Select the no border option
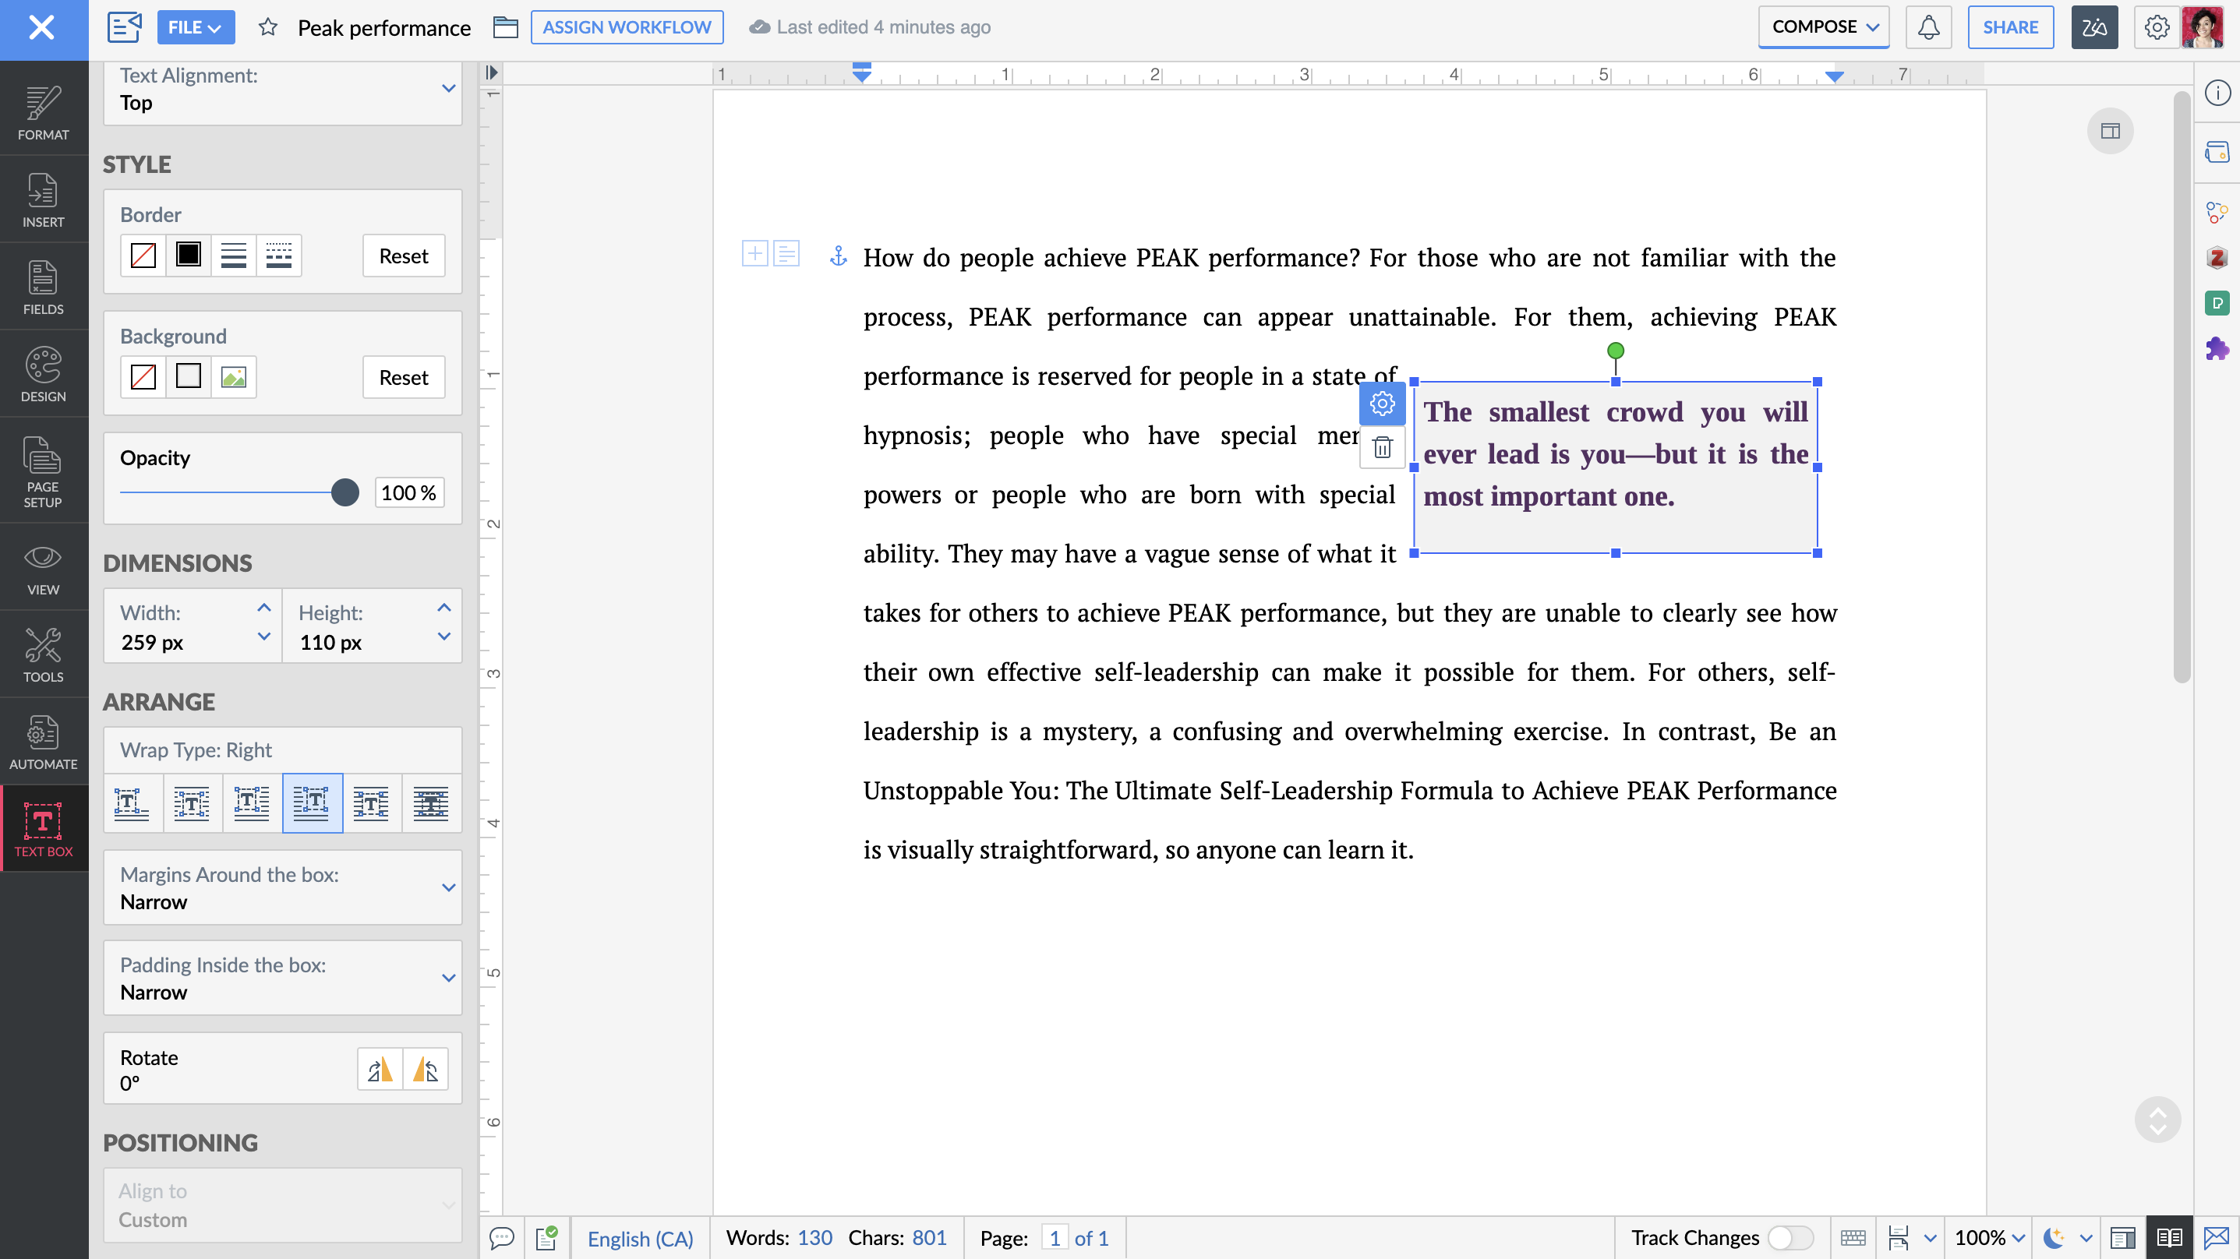The width and height of the screenshot is (2240, 1259). [143, 255]
